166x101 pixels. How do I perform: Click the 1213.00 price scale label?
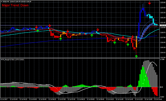(x=163, y=58)
